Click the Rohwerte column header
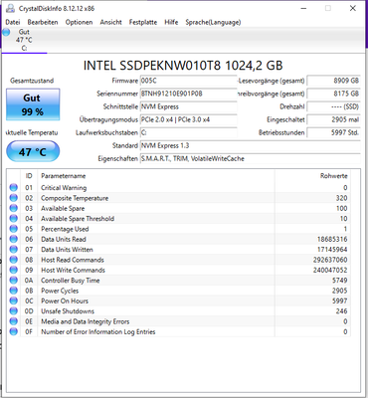Image resolution: width=368 pixels, height=398 pixels. [x=334, y=176]
